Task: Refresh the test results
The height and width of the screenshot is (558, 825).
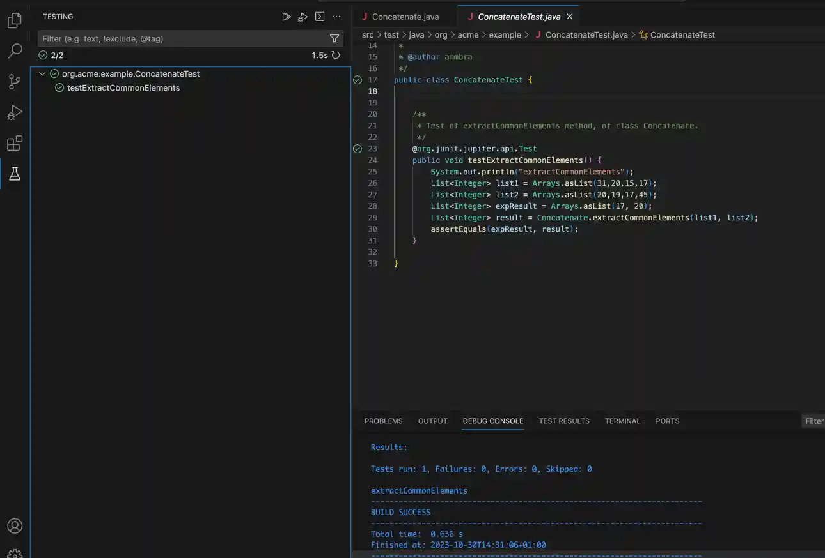Action: click(336, 55)
